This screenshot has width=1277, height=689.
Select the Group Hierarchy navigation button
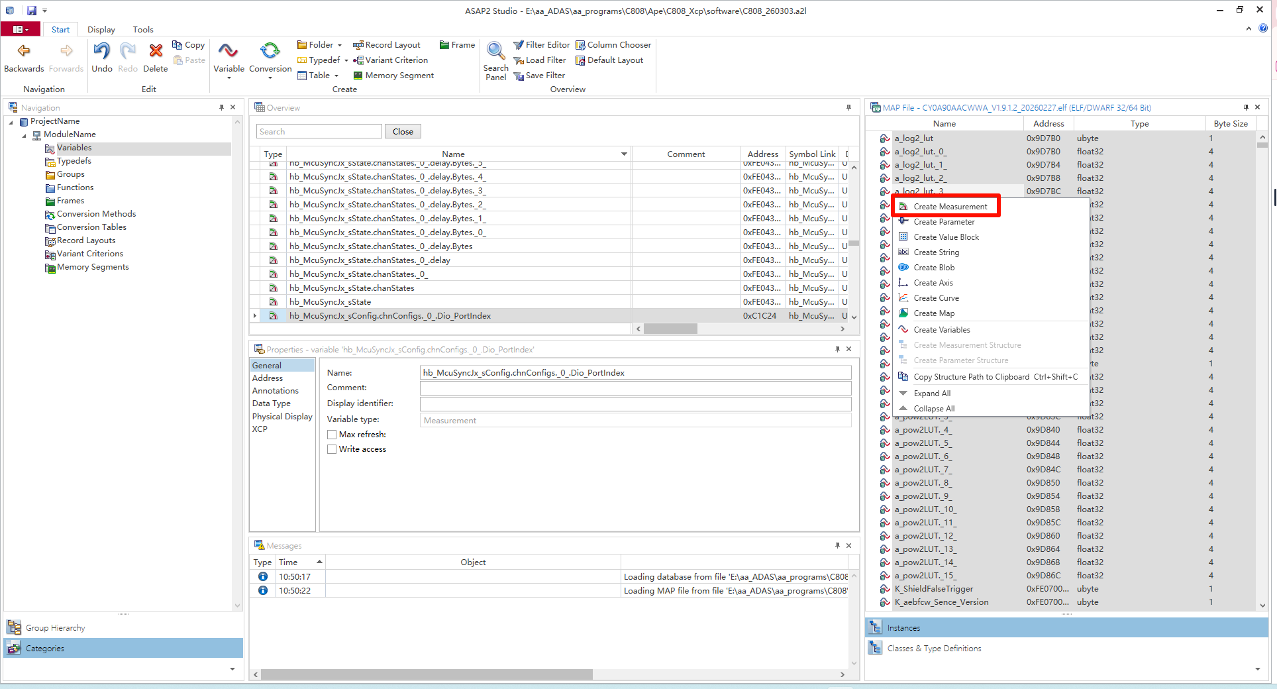point(56,627)
